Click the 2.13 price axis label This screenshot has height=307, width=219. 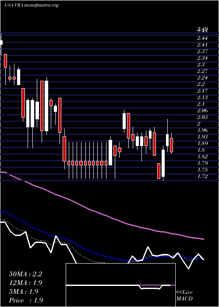tap(202, 97)
